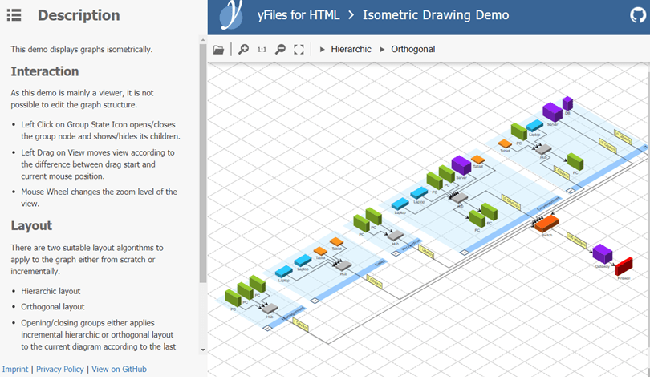This screenshot has width=650, height=384.
Task: Click the Layout heading
Action: click(x=31, y=226)
